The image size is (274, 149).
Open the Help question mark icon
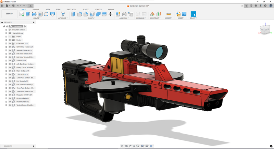coord(265,5)
